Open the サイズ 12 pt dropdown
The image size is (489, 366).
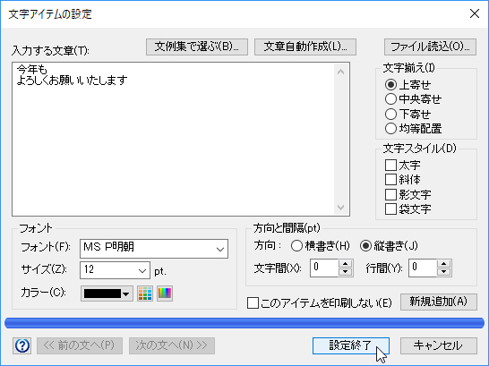tap(115, 270)
